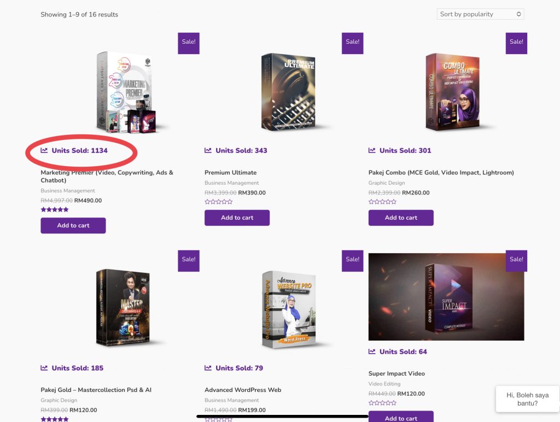The width and height of the screenshot is (560, 422).
Task: Add Premium Ultimate to cart
Action: 237,218
